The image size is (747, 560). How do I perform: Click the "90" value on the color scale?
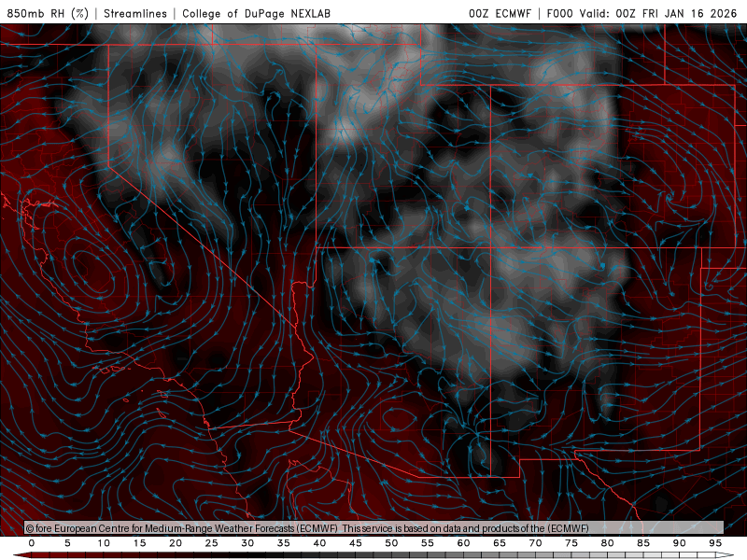pos(680,543)
